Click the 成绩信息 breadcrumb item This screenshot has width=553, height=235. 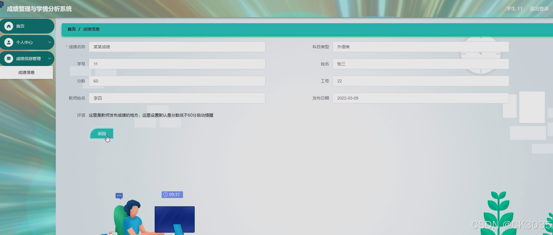tap(91, 29)
